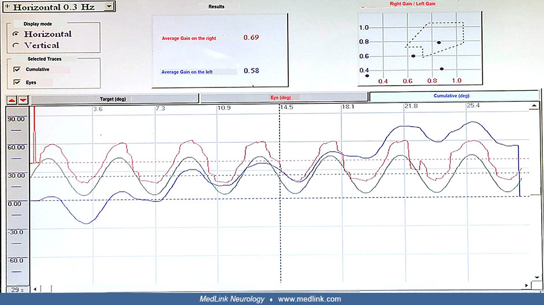This screenshot has width=544, height=305.
Task: Click the -60.0 axis label
Action: pyautogui.click(x=16, y=260)
